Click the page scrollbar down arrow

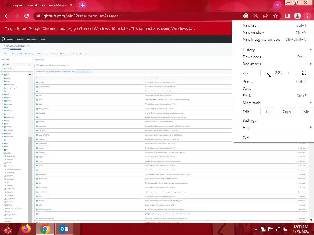(x=311, y=220)
